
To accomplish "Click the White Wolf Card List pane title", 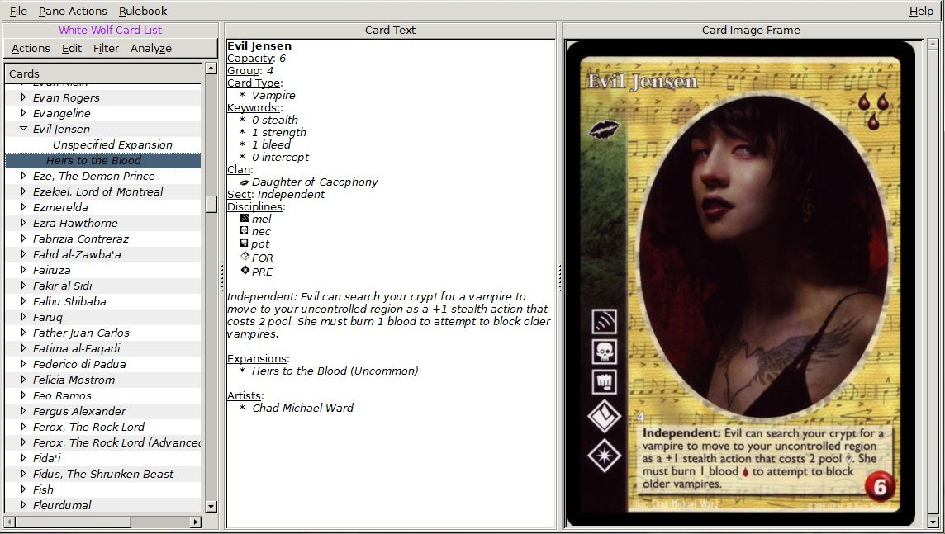I will pyautogui.click(x=111, y=30).
